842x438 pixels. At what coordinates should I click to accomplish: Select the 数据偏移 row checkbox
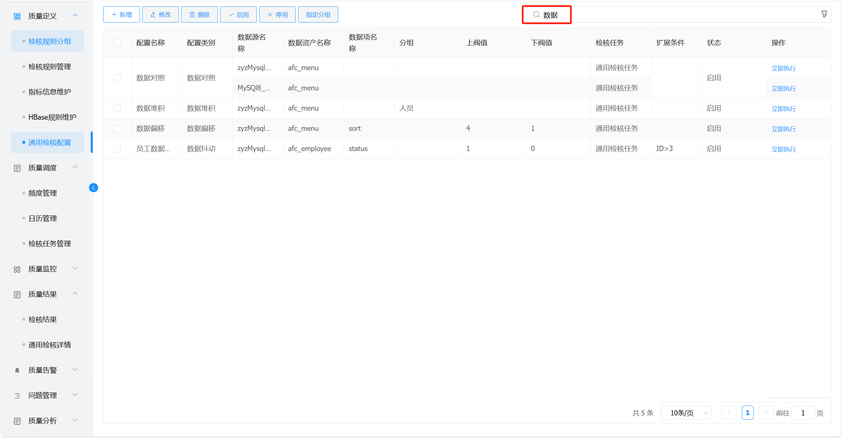[x=117, y=128]
